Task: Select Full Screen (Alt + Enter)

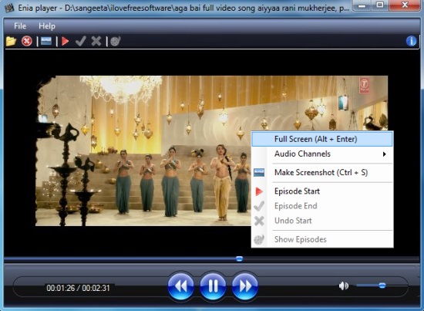Action: (x=321, y=139)
